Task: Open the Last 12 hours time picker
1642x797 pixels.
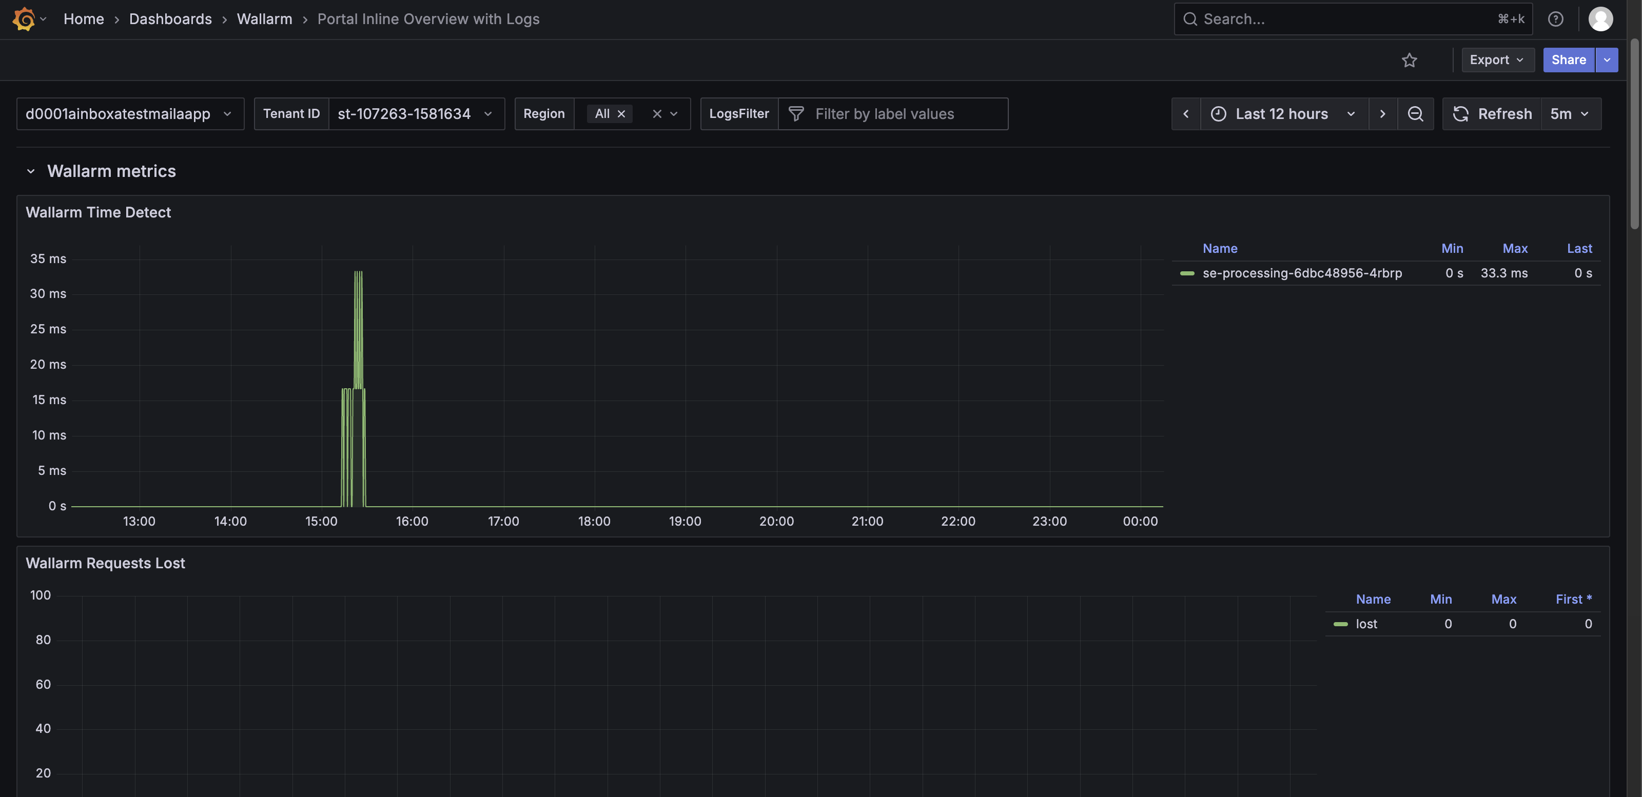Action: coord(1282,114)
